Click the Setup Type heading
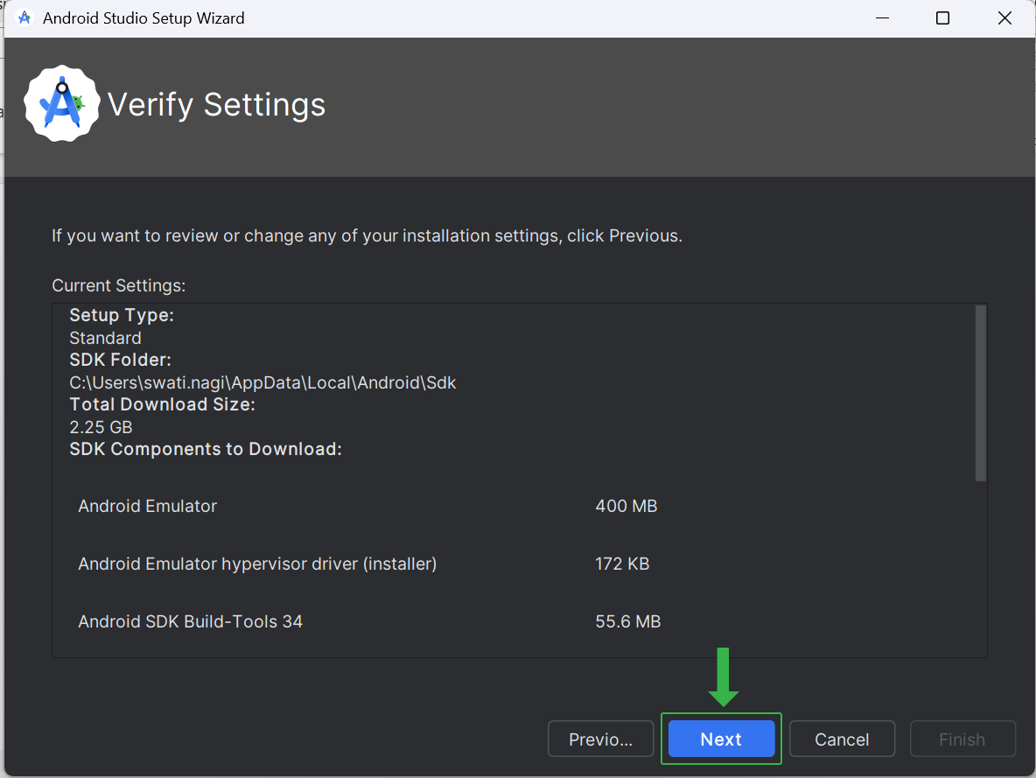 pyautogui.click(x=122, y=315)
